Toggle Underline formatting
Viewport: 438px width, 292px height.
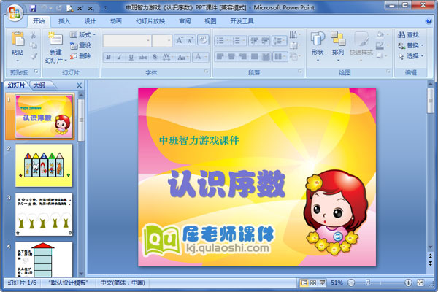pyautogui.click(x=131, y=57)
